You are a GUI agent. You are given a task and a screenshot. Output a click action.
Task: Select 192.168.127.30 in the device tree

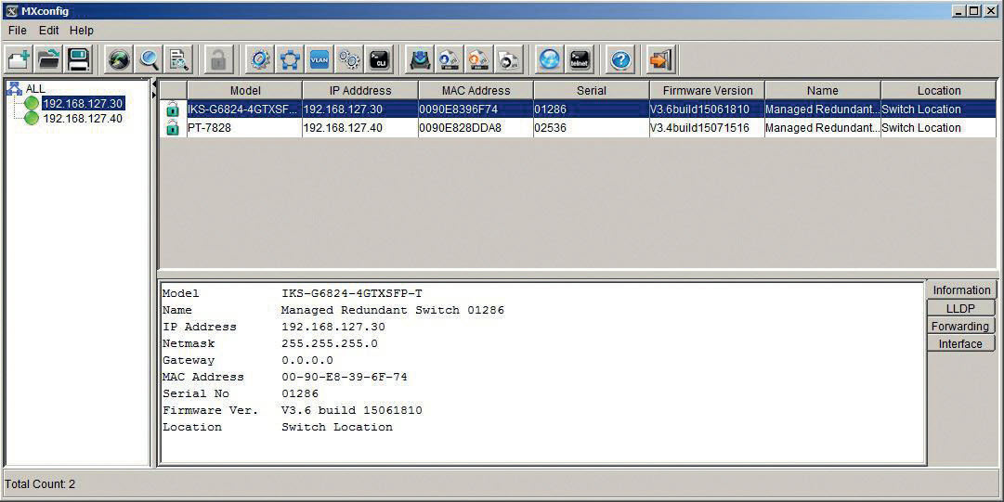83,104
